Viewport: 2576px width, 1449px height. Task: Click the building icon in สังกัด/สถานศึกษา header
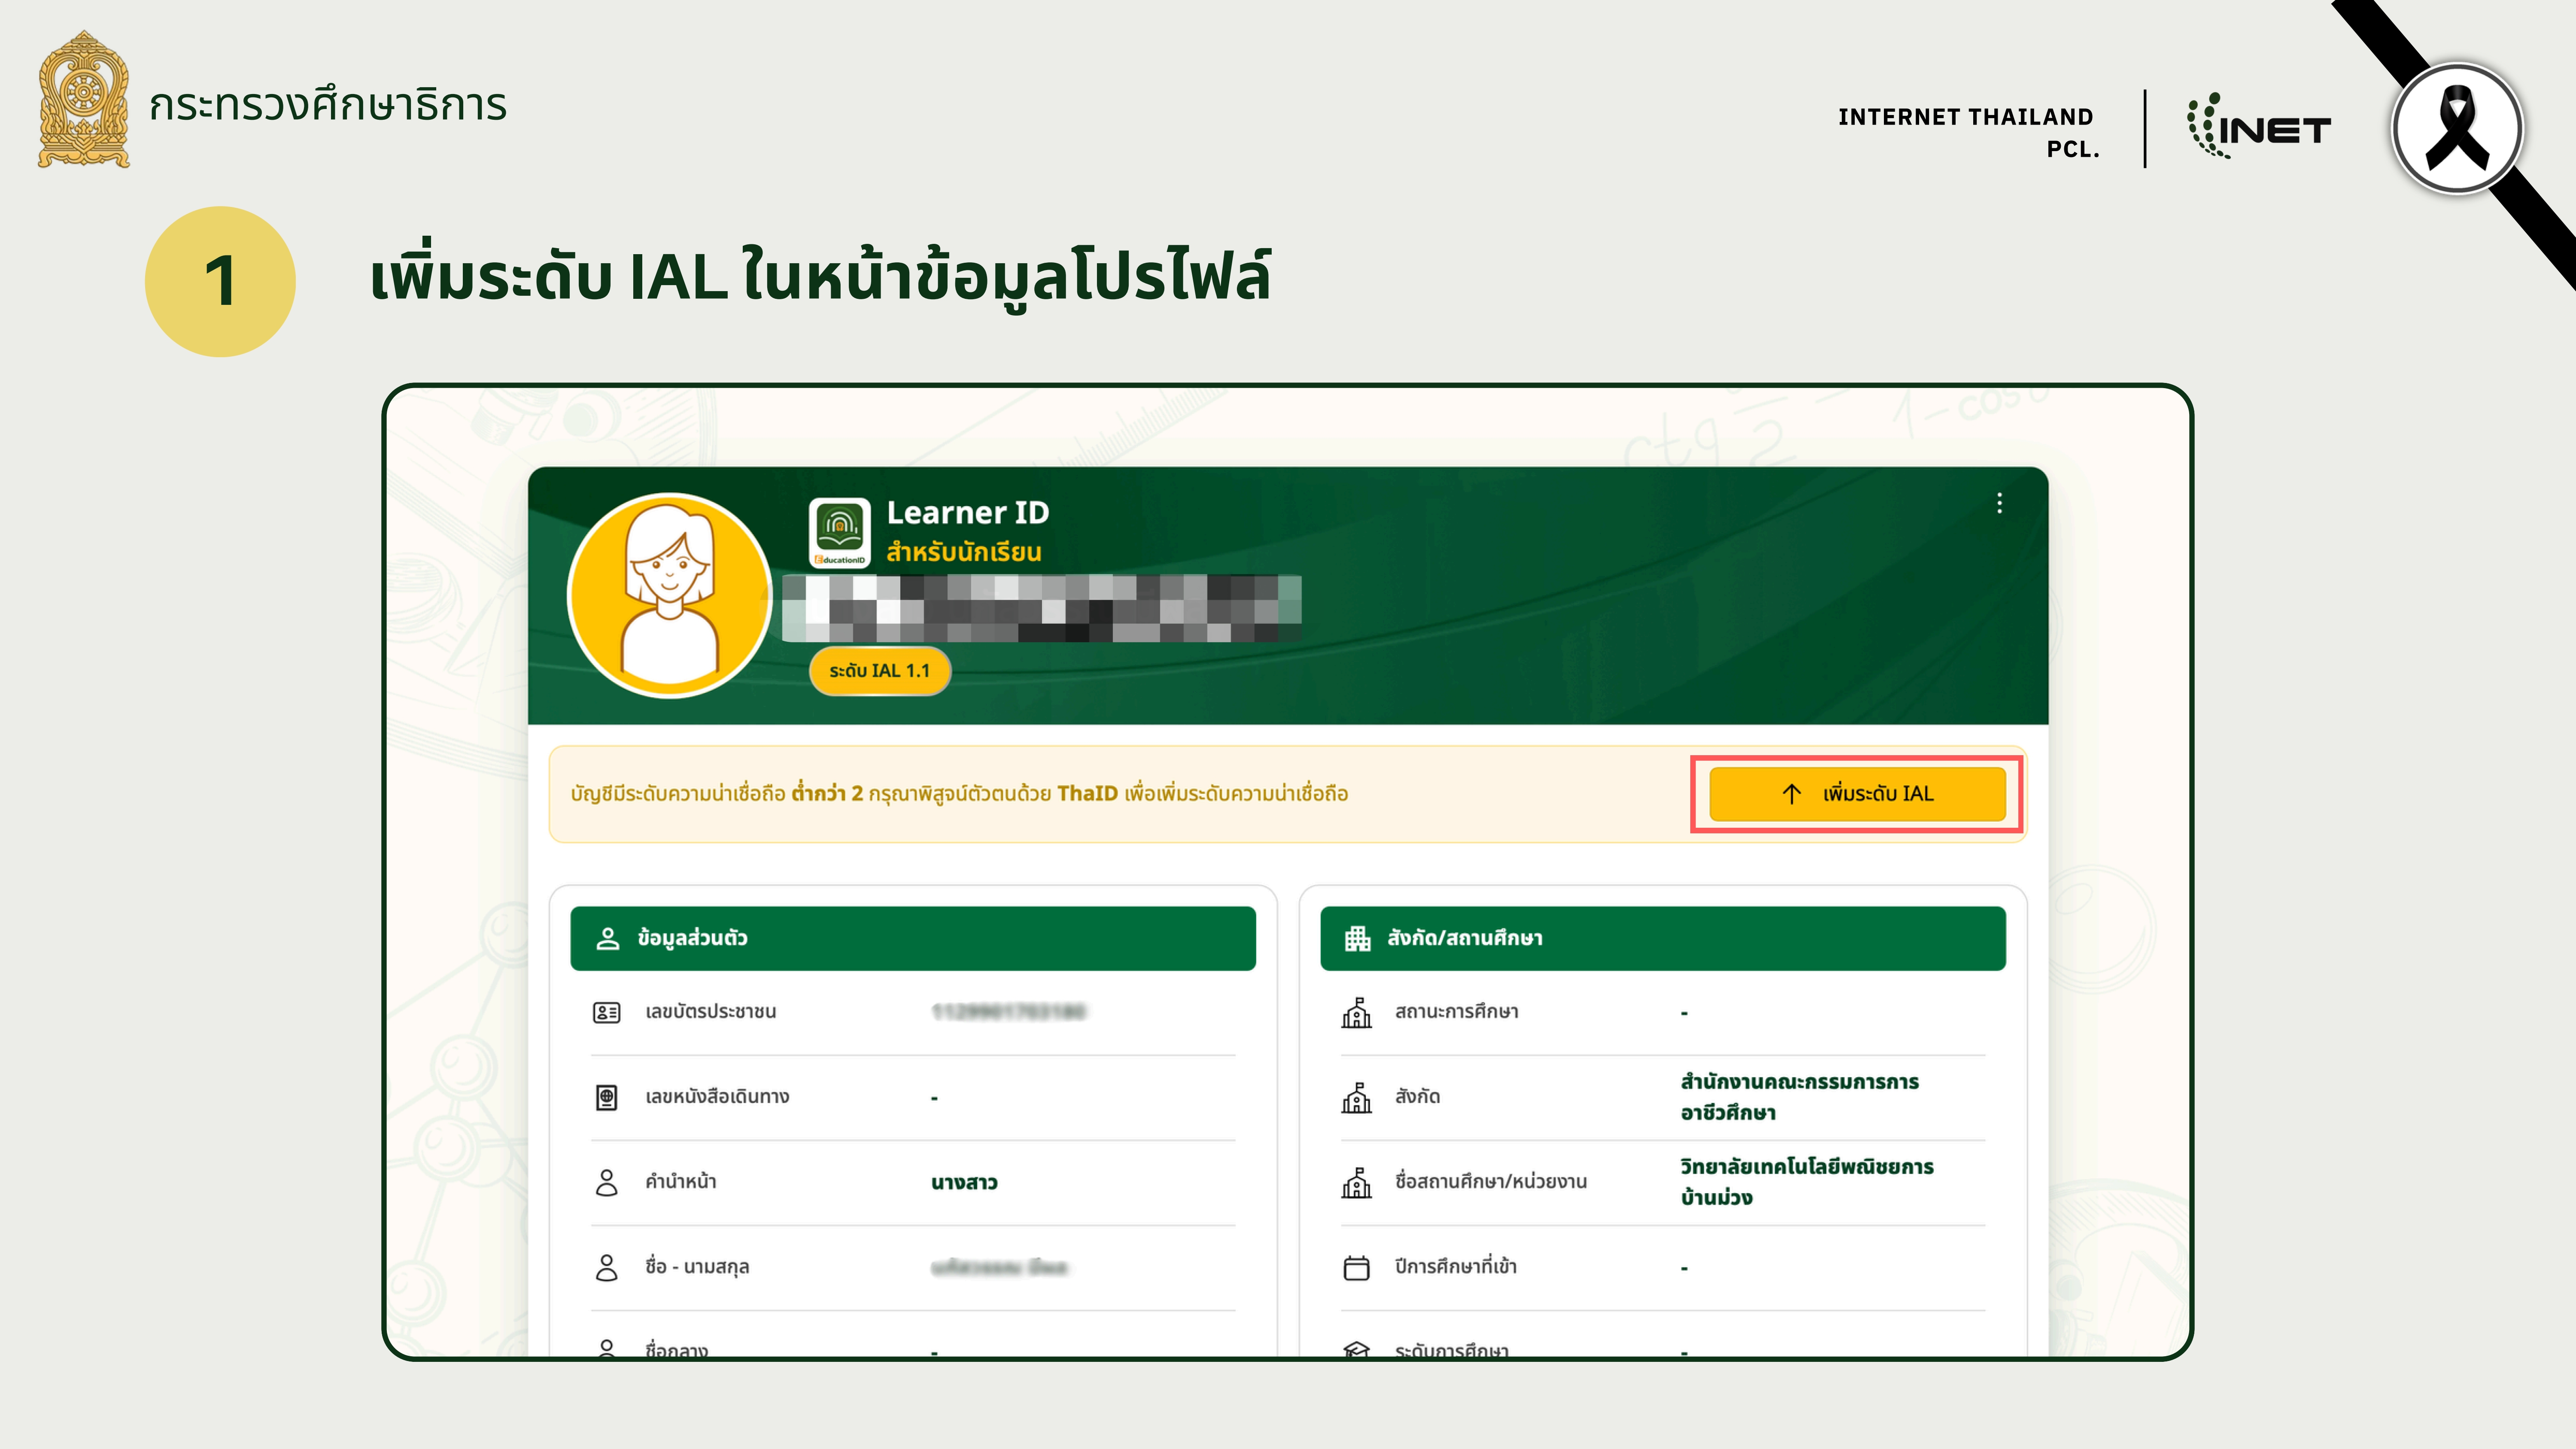[1357, 938]
